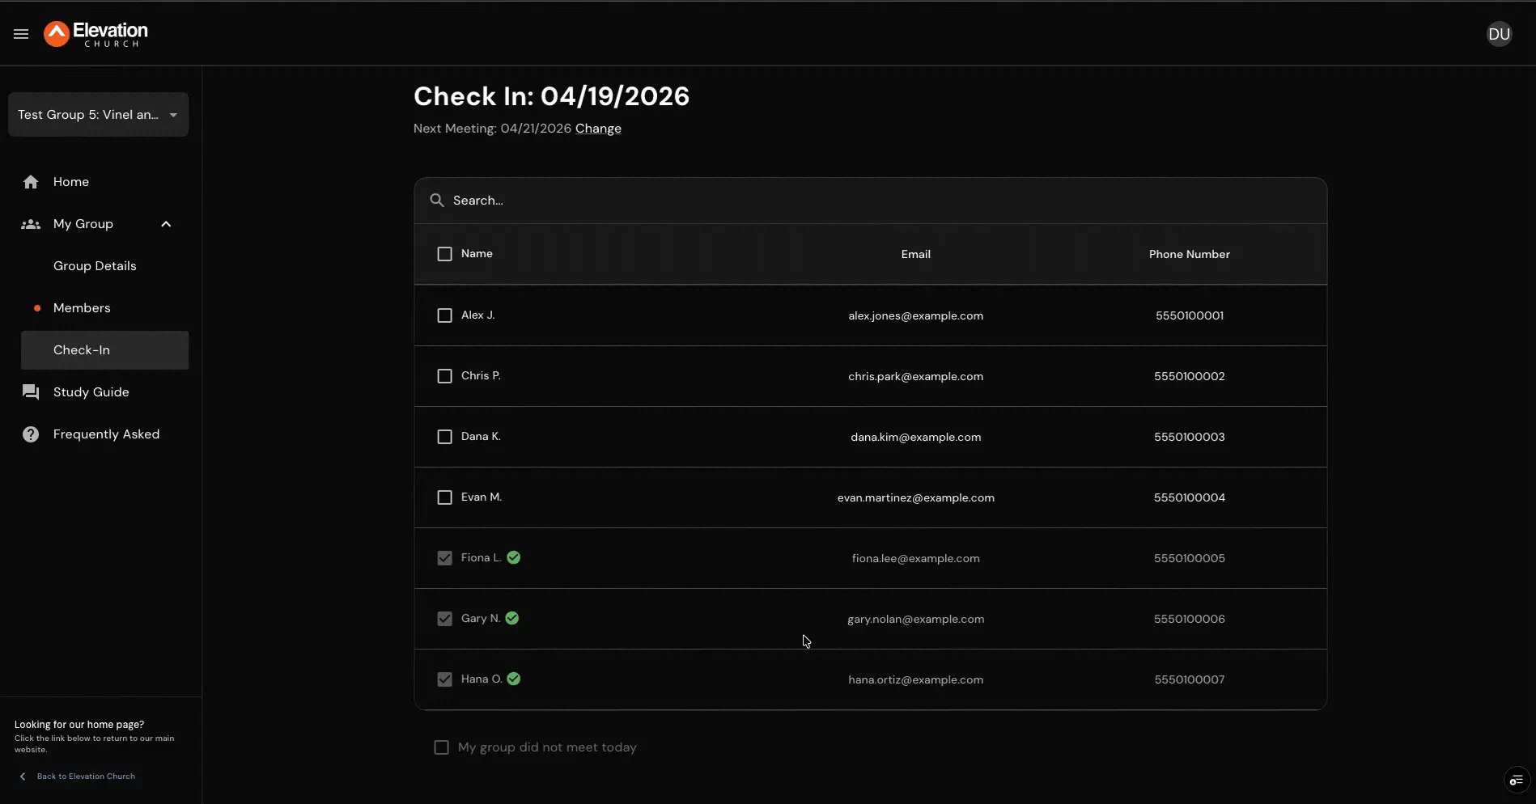
Task: Click the name Alex J.
Action: 478,315
